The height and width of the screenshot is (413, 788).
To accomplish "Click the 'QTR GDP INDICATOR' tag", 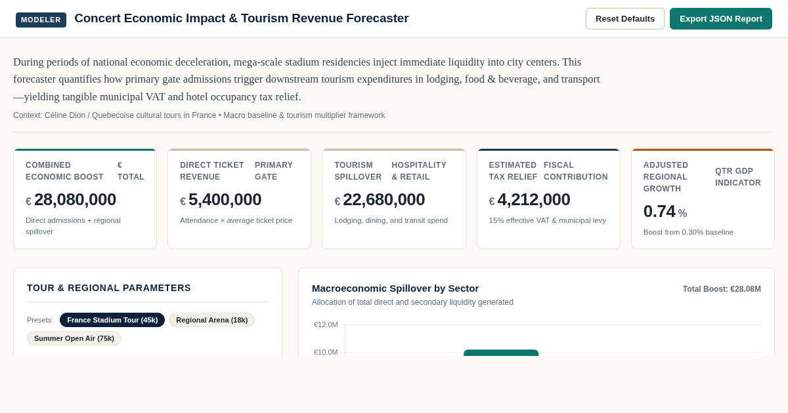I will pyautogui.click(x=738, y=177).
